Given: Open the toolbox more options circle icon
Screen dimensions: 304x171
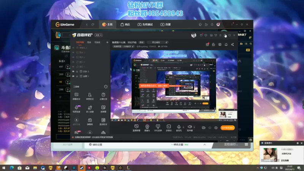Looking at the screenshot, I should pos(106,87).
